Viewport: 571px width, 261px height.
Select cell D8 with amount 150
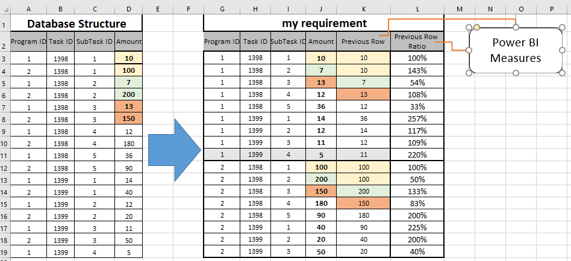click(x=128, y=118)
